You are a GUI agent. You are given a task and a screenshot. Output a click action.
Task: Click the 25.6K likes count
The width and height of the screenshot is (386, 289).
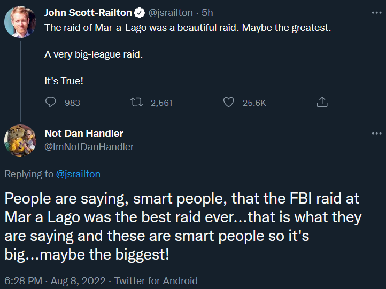(254, 103)
